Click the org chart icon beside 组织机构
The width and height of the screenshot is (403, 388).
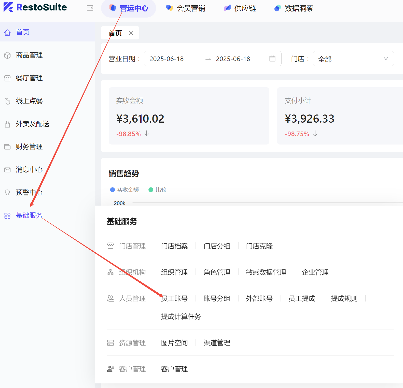[110, 272]
